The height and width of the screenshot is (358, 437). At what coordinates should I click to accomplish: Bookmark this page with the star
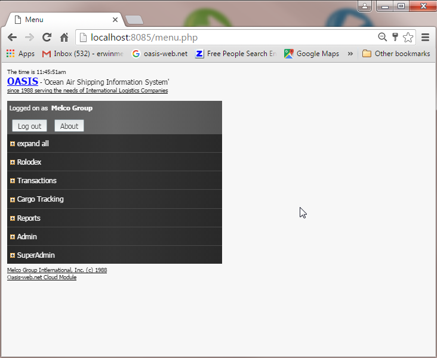pos(408,37)
